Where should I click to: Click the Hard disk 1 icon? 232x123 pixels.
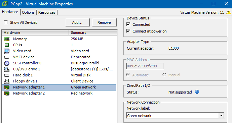click(x=7, y=75)
